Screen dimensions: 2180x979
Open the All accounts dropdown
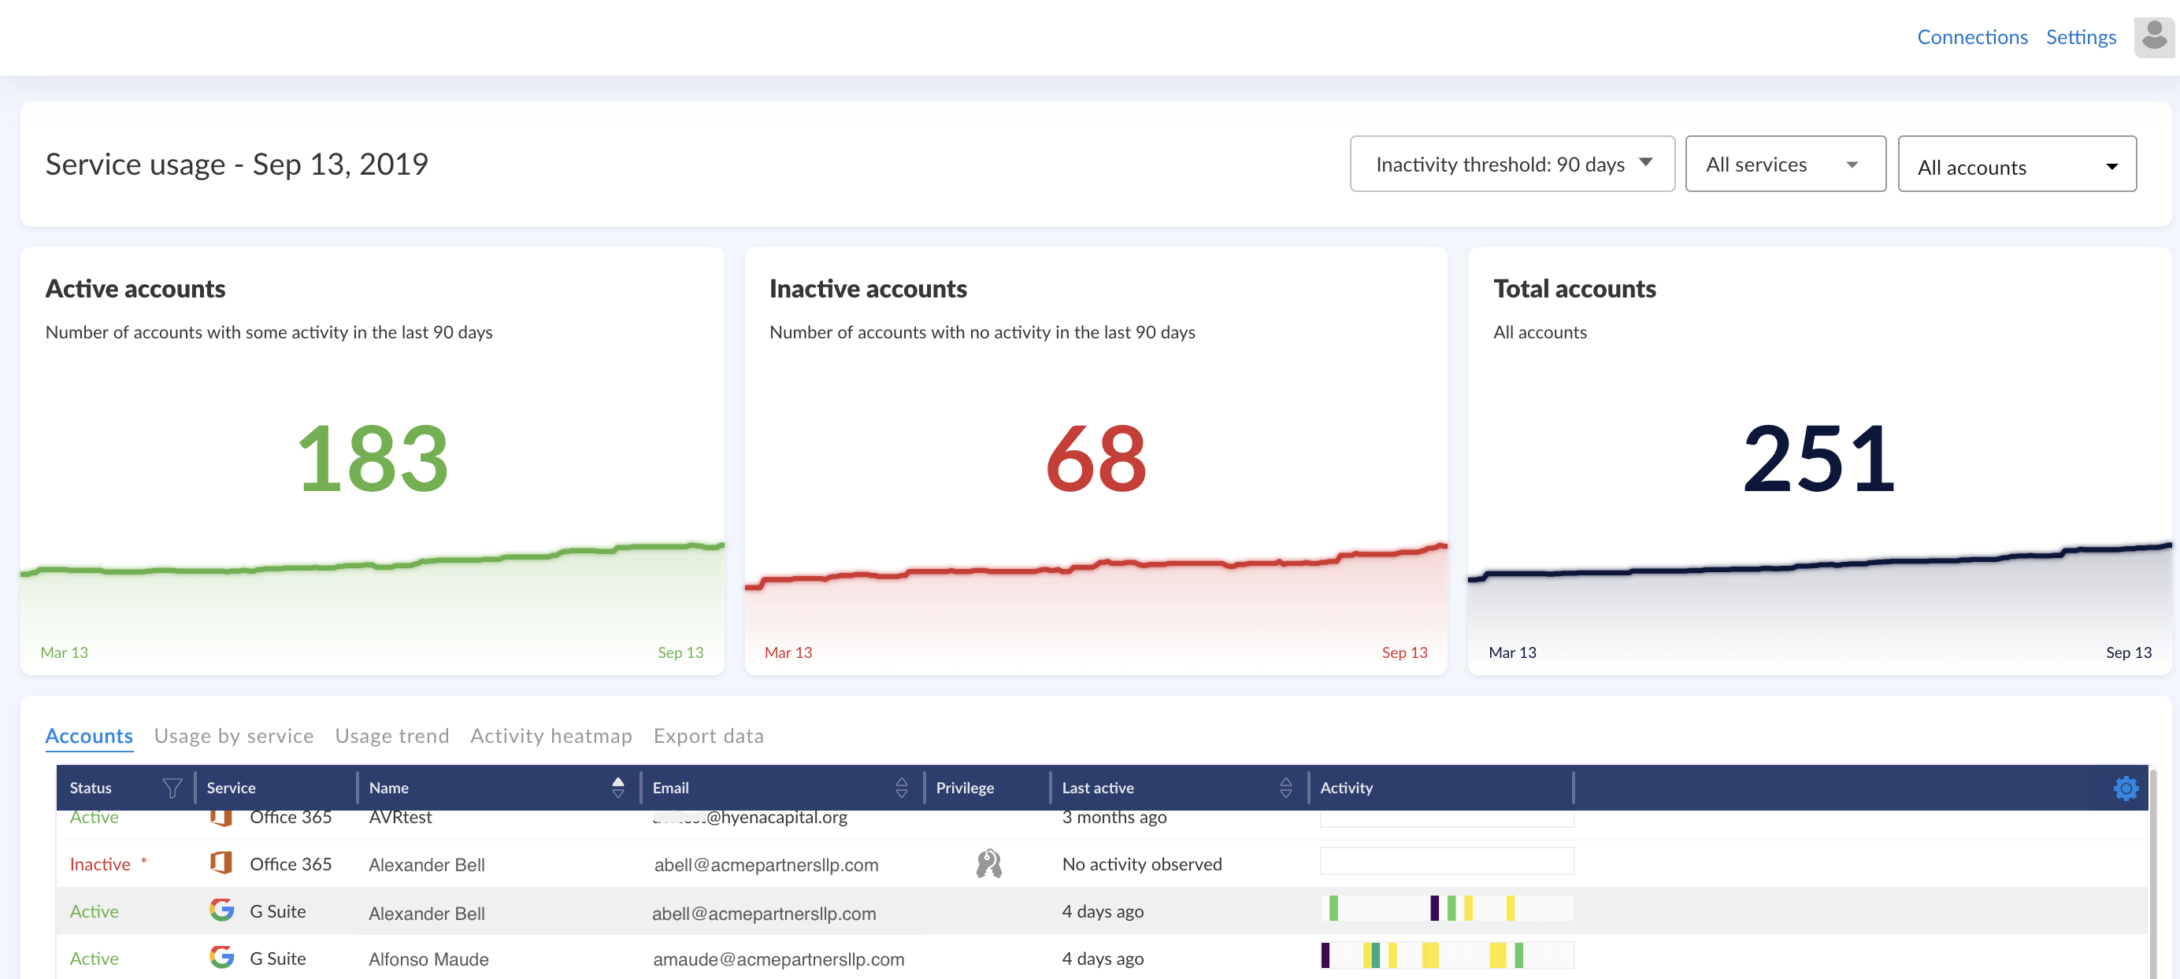pyautogui.click(x=2016, y=166)
